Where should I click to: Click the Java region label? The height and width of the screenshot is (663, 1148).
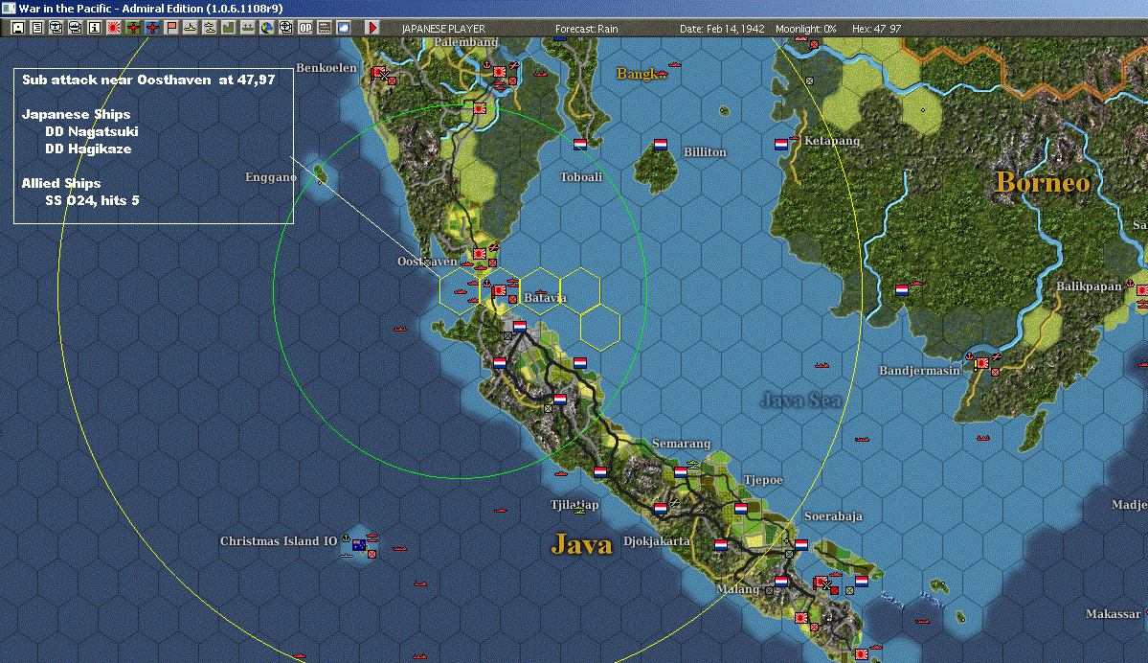point(581,544)
